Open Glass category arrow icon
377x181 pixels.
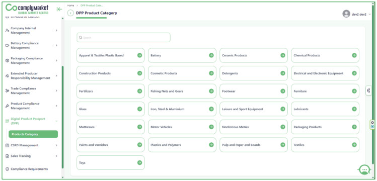coord(140,109)
